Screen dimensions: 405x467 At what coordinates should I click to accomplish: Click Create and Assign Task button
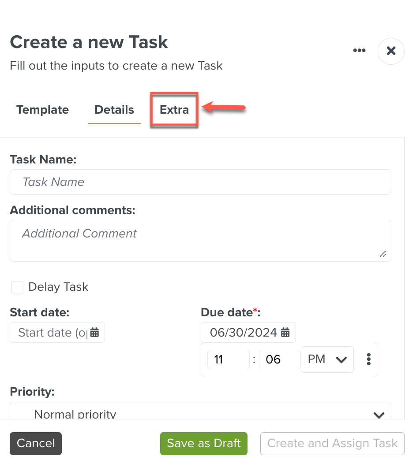click(x=332, y=443)
